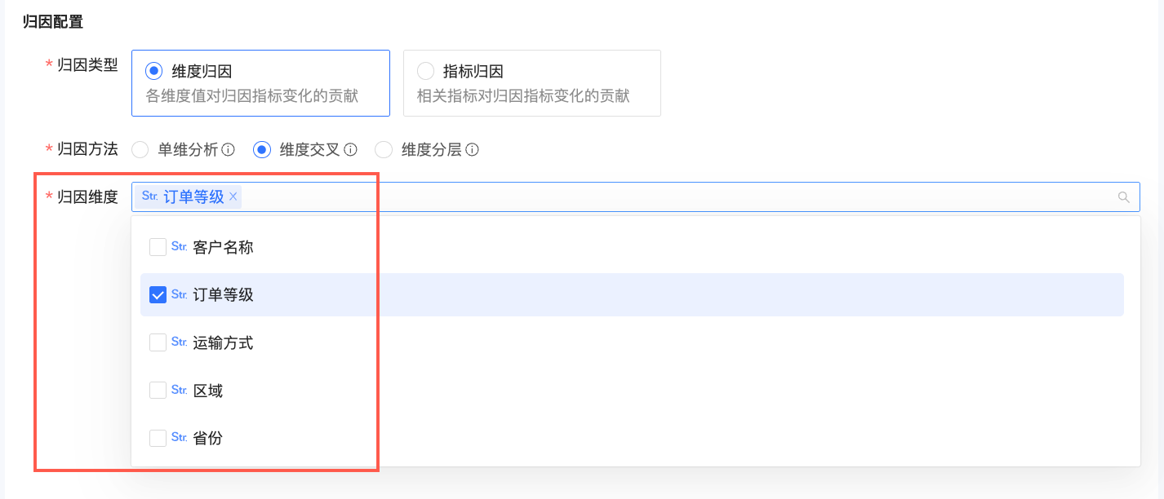Select the 省份 option text in list
The image size is (1164, 499).
coord(208,439)
